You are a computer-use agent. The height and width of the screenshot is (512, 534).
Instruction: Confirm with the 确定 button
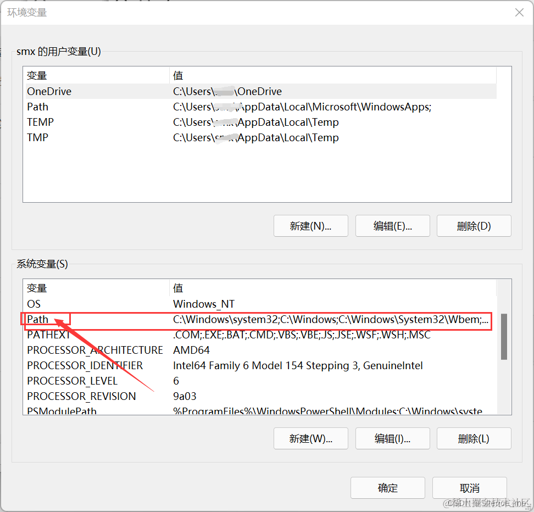point(387,488)
